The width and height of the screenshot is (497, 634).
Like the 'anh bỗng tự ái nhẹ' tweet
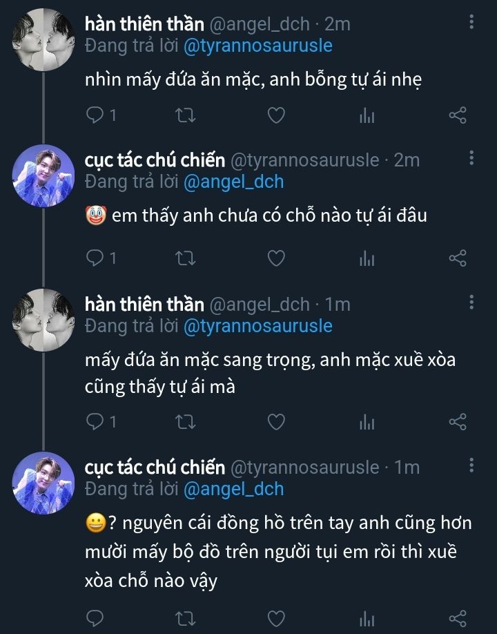click(276, 116)
